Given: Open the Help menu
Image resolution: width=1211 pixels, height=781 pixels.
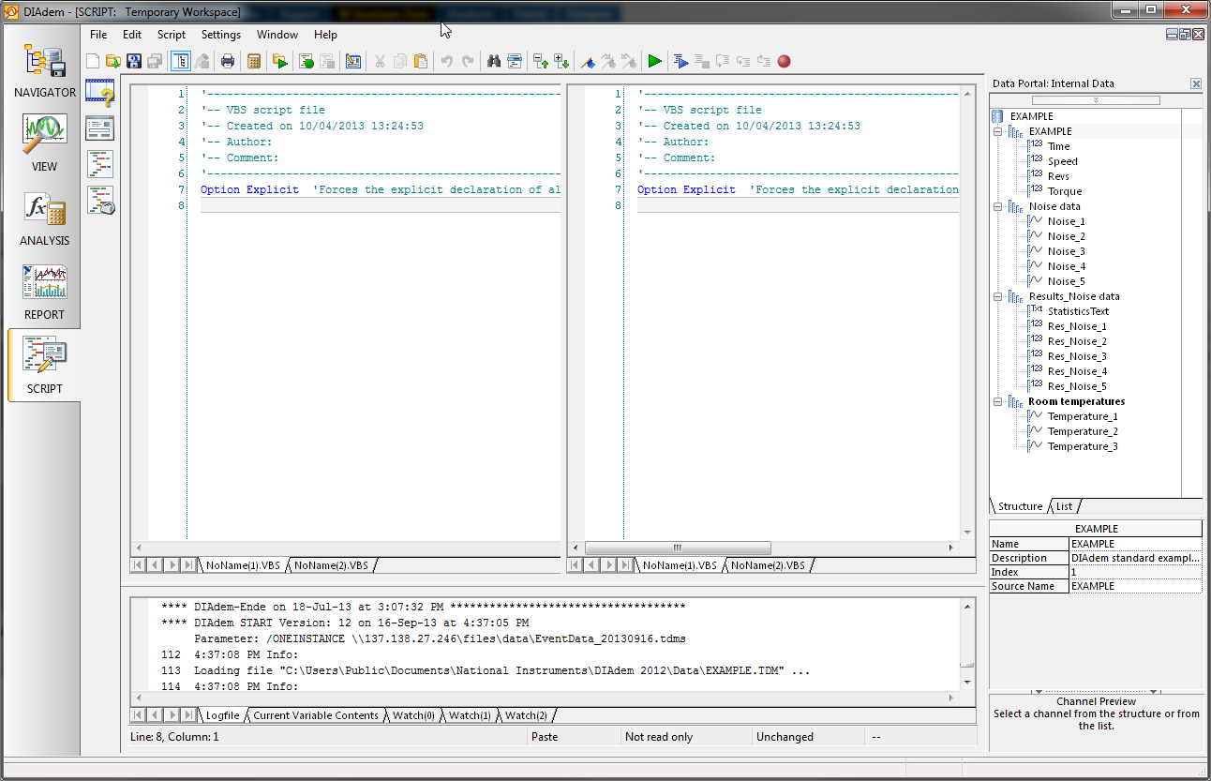Looking at the screenshot, I should click(325, 35).
